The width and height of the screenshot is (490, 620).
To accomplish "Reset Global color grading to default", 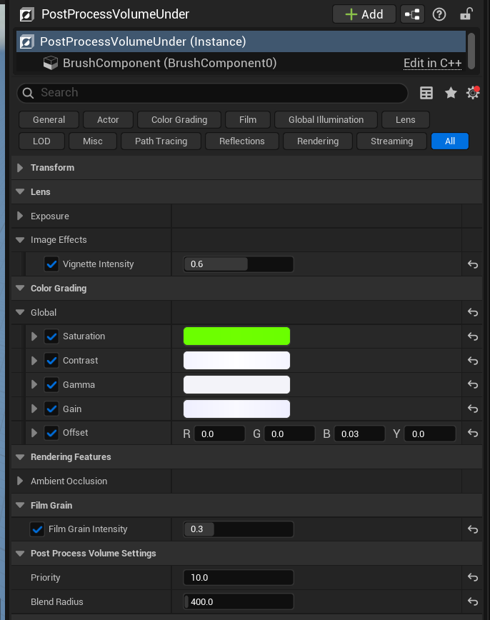I will coord(473,312).
